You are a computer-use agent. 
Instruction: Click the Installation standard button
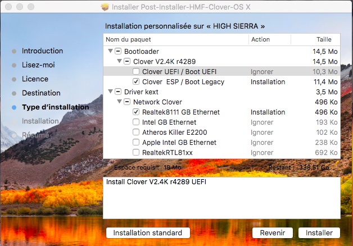pos(148,233)
